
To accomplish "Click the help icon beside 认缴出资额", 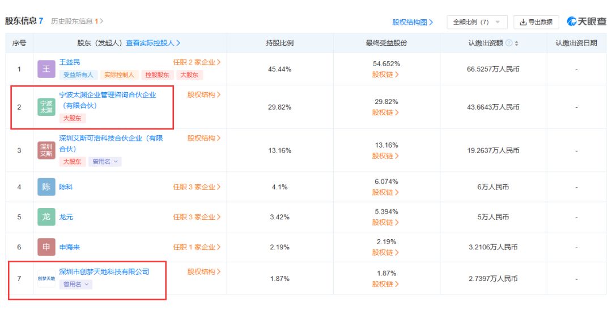I will point(508,44).
